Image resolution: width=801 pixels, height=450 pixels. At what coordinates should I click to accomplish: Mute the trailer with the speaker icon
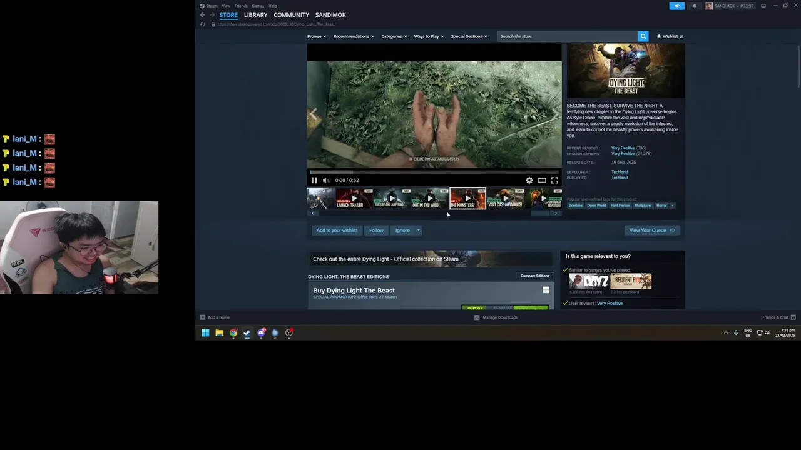pyautogui.click(x=326, y=180)
